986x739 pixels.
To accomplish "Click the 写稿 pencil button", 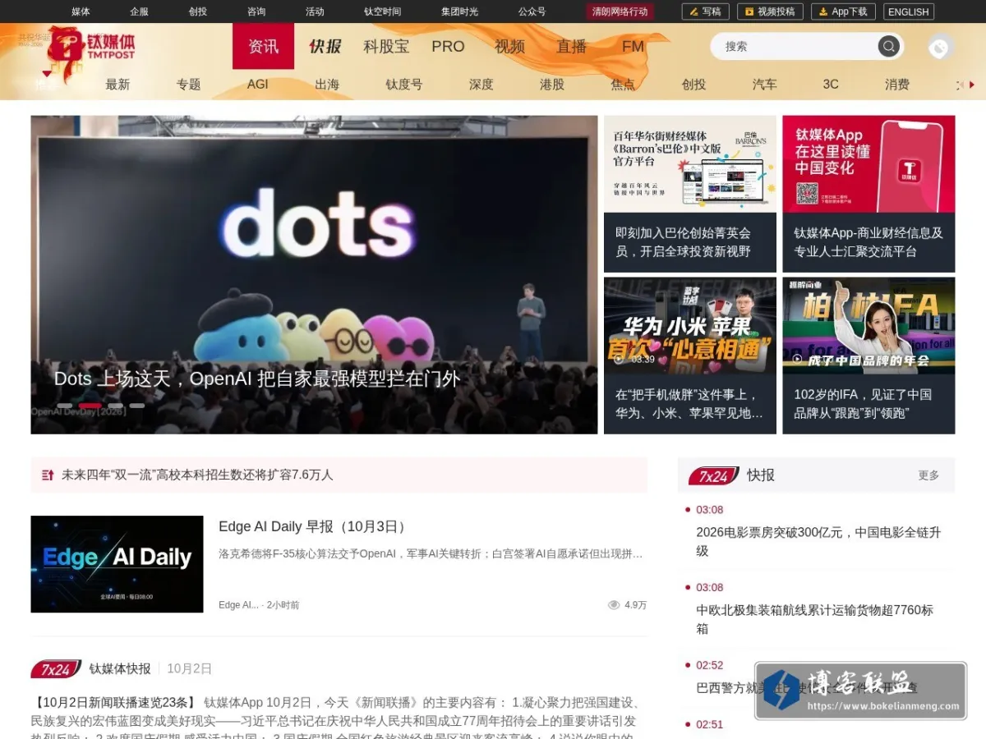I will click(x=705, y=11).
